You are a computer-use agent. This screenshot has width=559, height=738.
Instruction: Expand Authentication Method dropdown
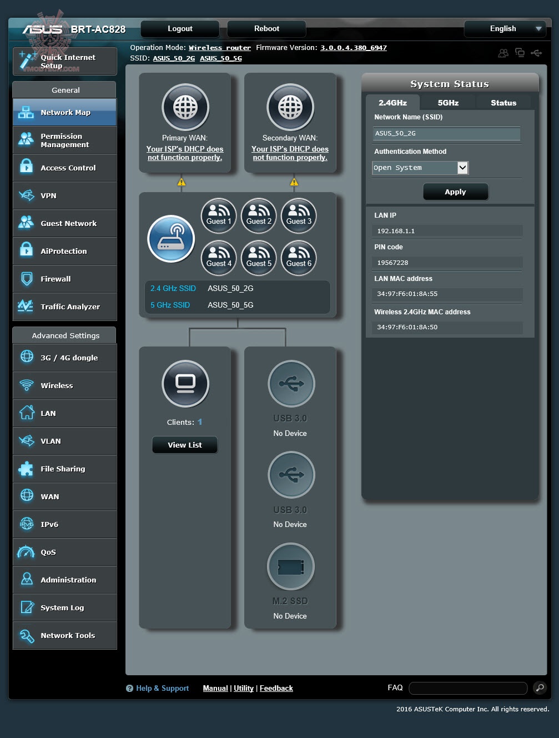tap(420, 168)
